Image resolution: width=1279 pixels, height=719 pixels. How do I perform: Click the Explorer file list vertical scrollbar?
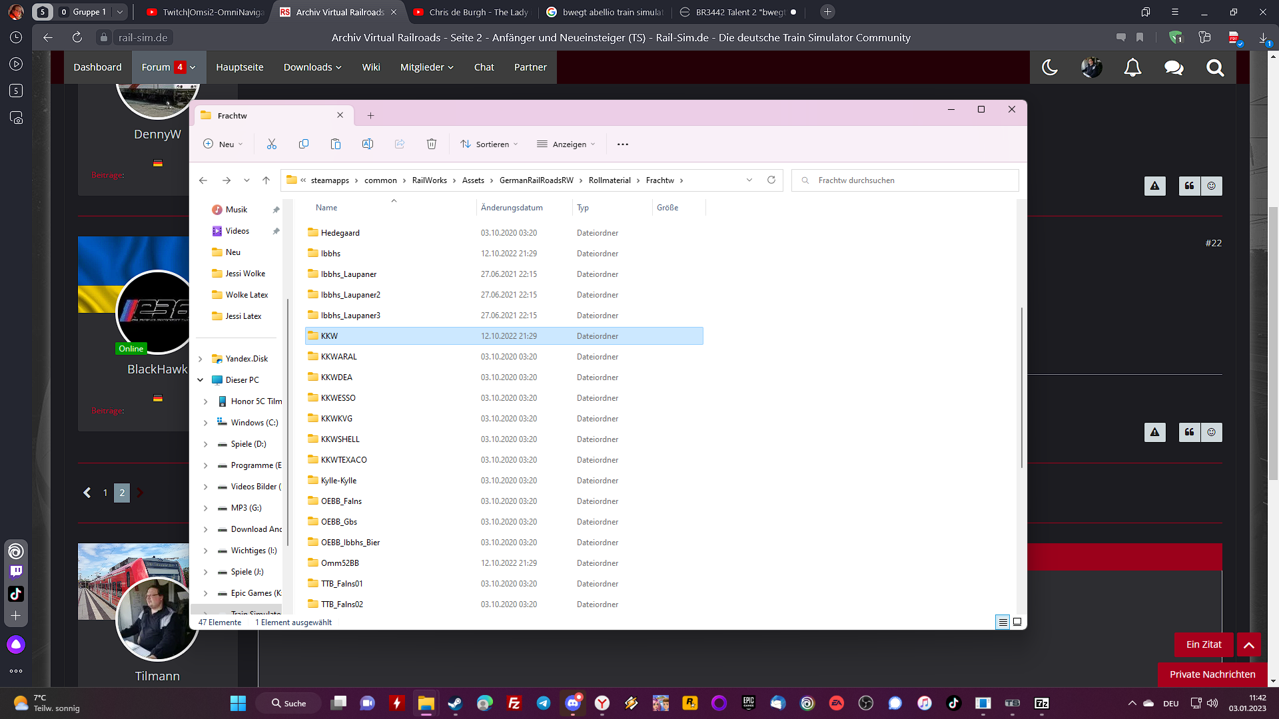(1021, 386)
